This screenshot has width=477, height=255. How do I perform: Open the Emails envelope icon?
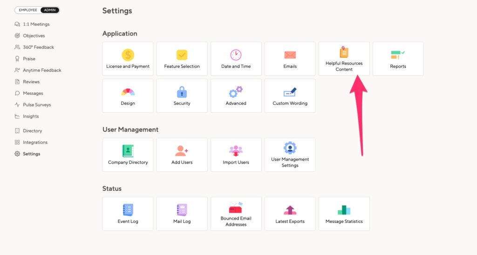290,55
